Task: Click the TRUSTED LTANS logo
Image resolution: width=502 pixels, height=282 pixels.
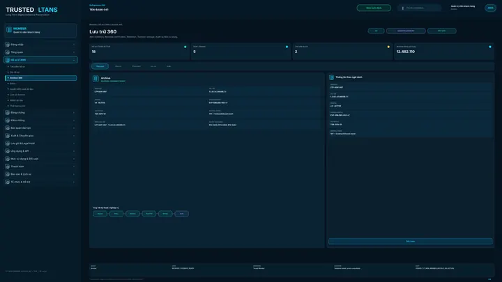Action: pyautogui.click(x=31, y=10)
